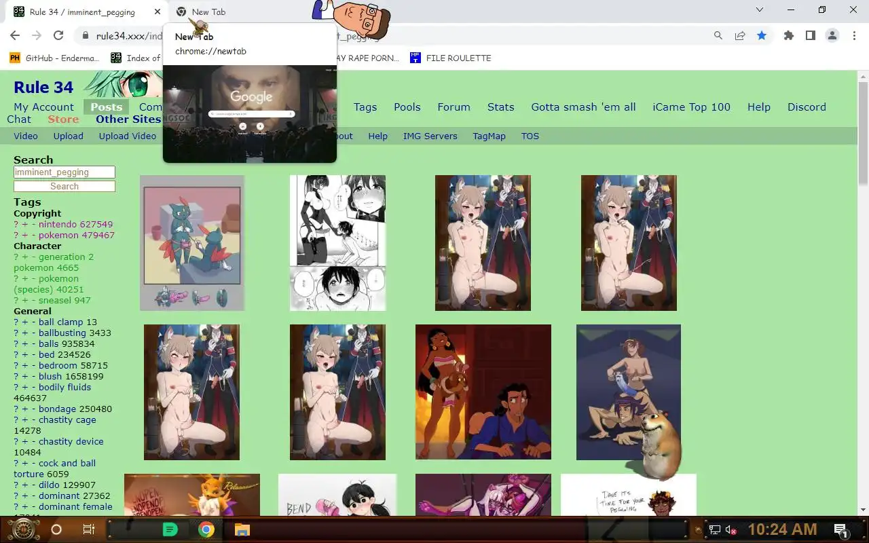The width and height of the screenshot is (869, 543).
Task: Go to the Pools section
Action: (x=407, y=107)
